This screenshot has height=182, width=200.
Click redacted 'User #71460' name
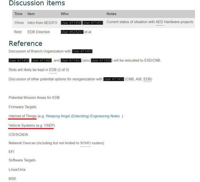click(x=42, y=60)
